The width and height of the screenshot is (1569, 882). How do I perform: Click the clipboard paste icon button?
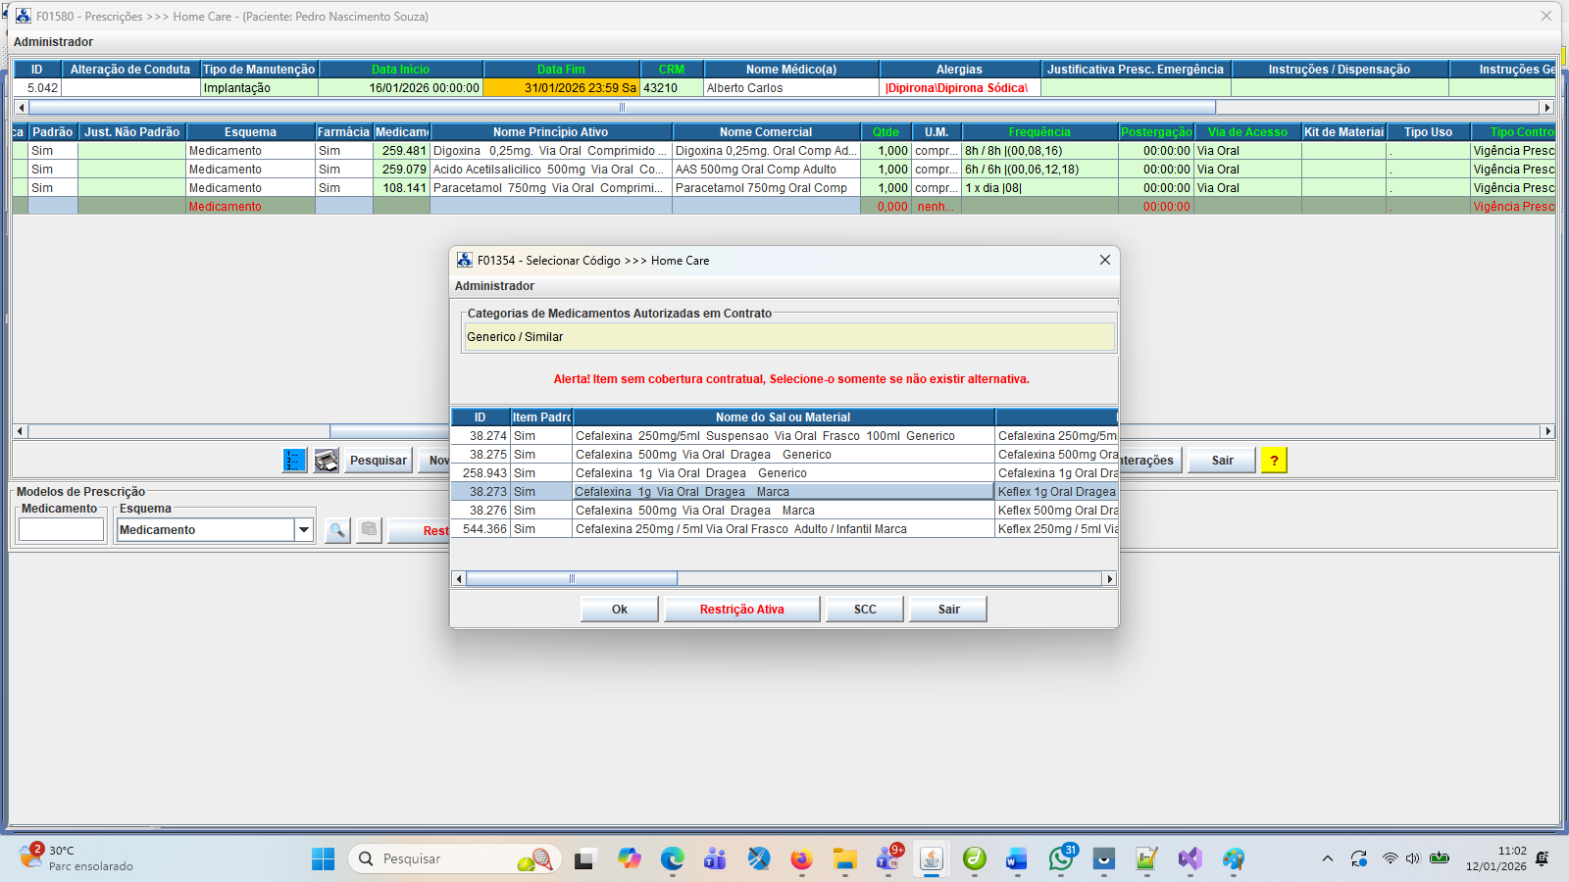click(x=369, y=530)
